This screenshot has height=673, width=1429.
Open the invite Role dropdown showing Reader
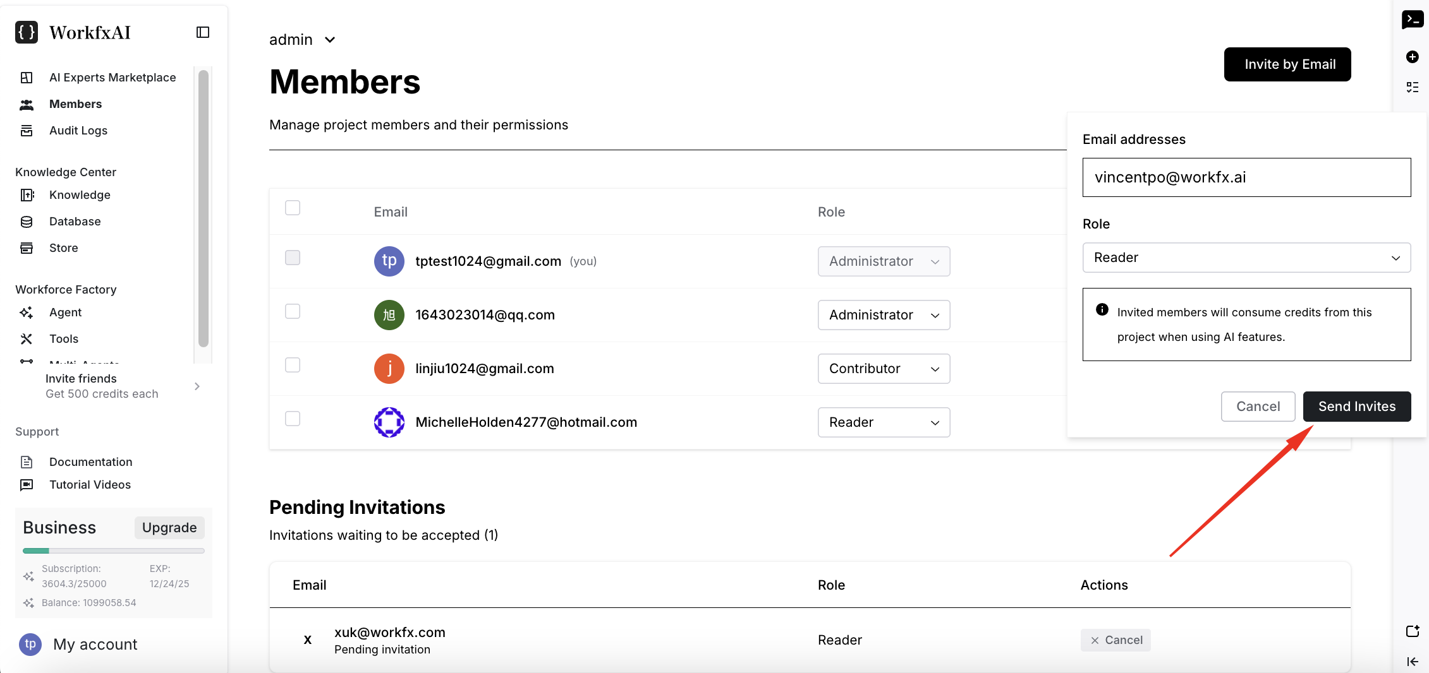tap(1246, 258)
